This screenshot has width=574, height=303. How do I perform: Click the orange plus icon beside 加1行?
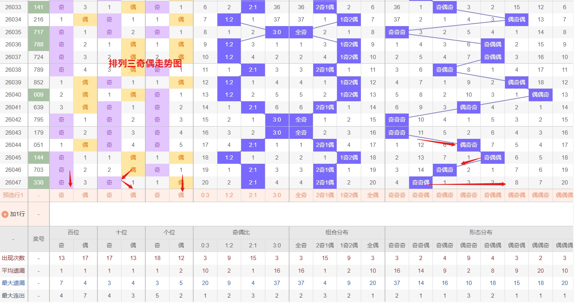(x=5, y=214)
